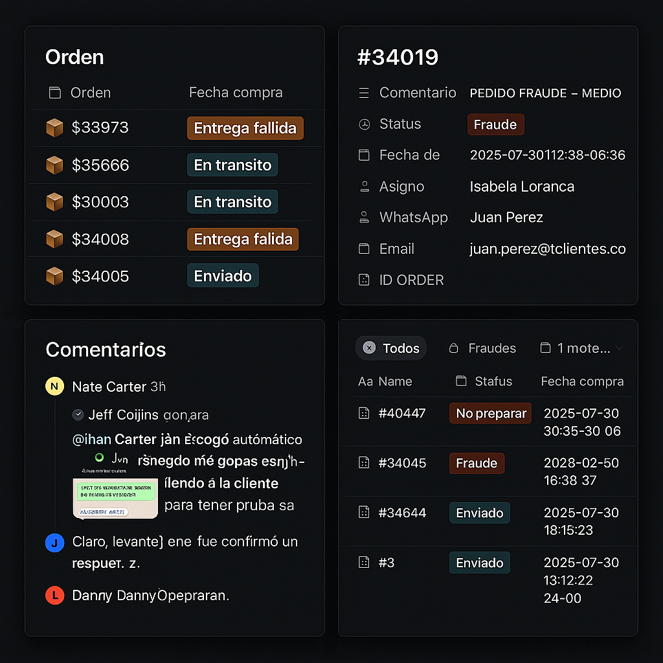Click the box icon beside order $30003
This screenshot has width=663, height=663.
pos(54,202)
